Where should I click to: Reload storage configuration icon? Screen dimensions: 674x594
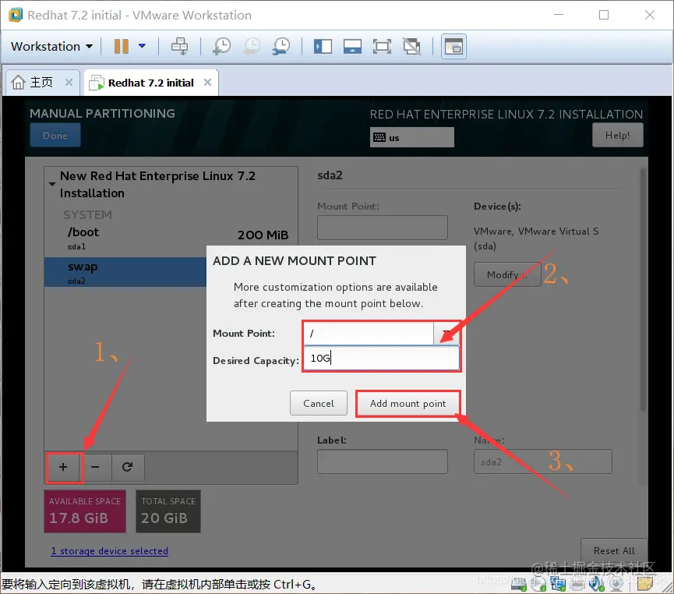click(x=128, y=467)
